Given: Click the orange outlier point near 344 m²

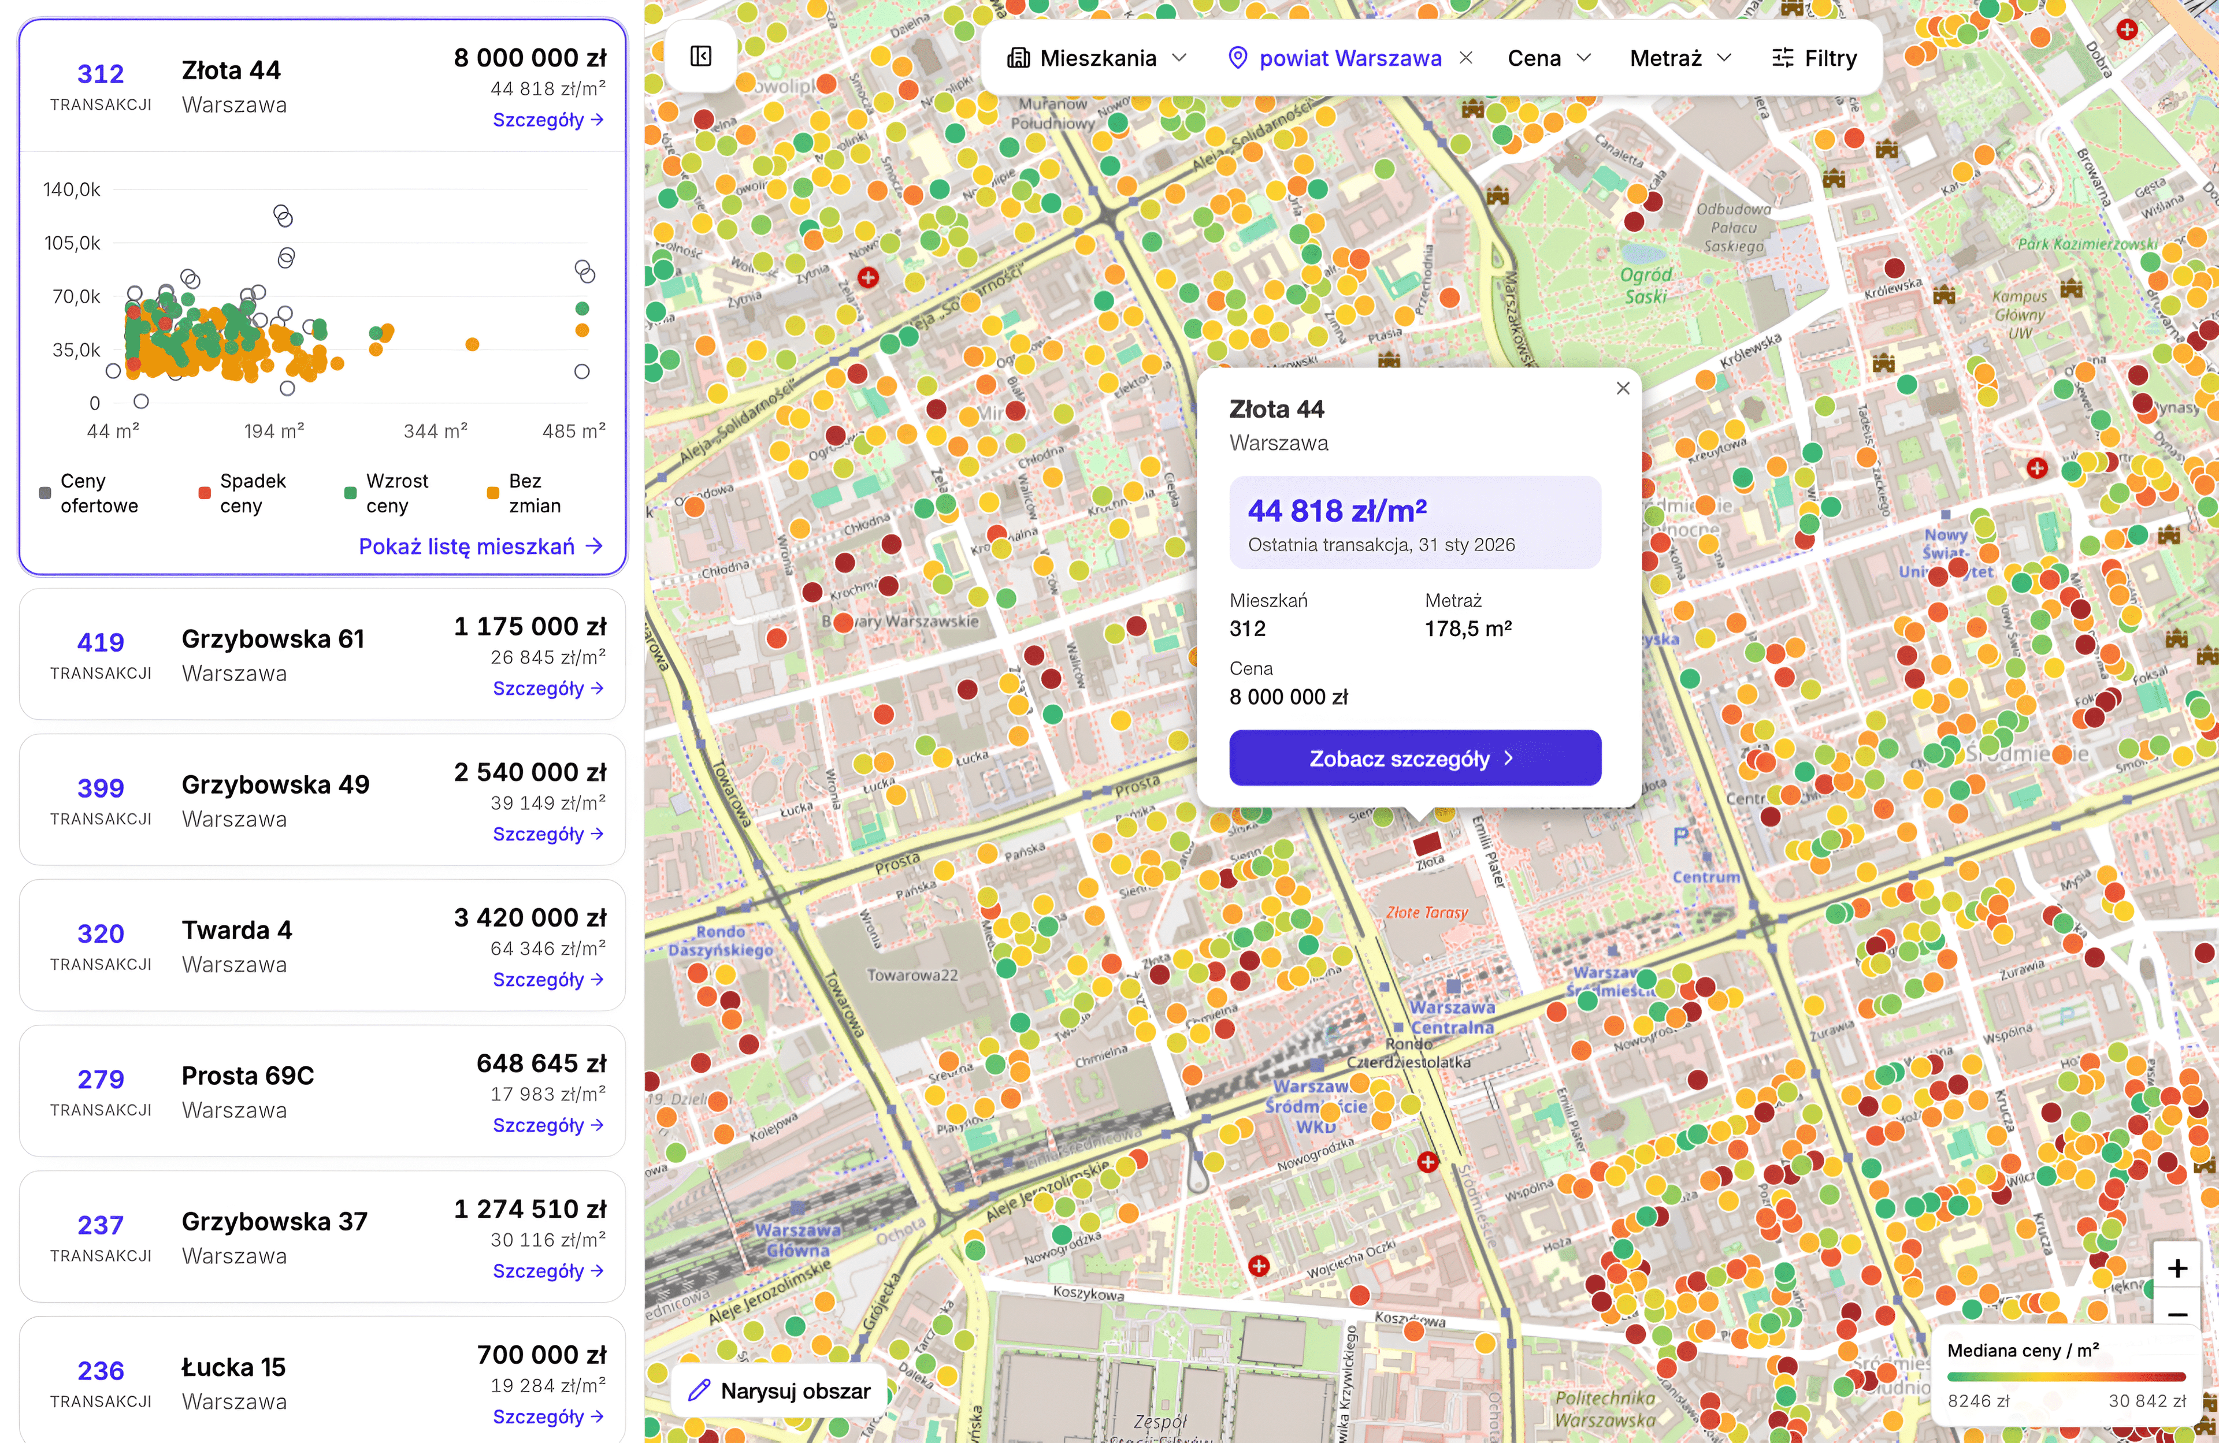Looking at the screenshot, I should tap(473, 344).
